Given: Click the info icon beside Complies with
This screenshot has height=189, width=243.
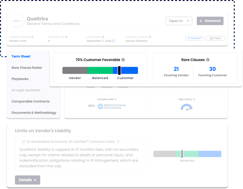Looking at the screenshot, I should (116, 99).
